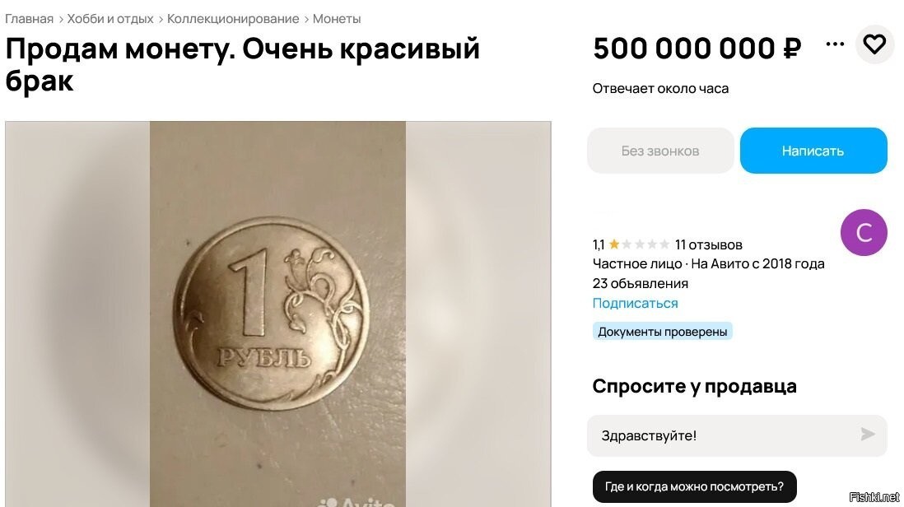Open Хобби и отдых breadcrumb

pyautogui.click(x=110, y=19)
